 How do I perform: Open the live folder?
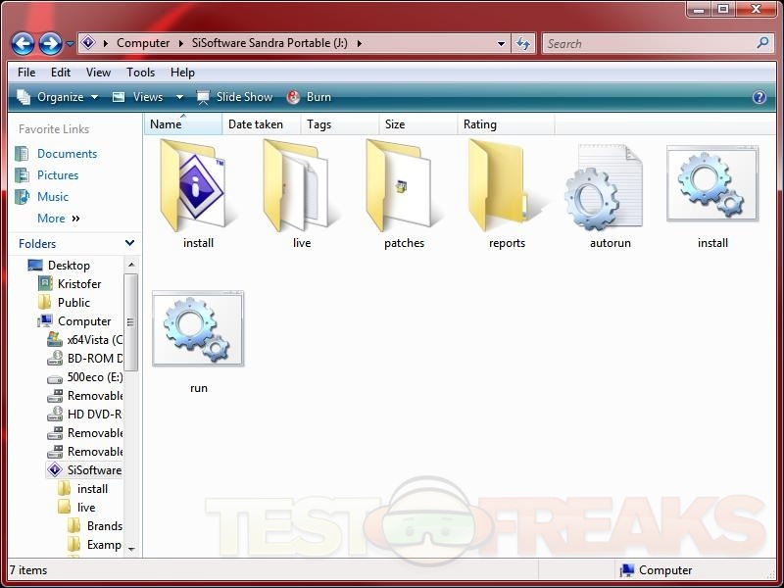[301, 186]
